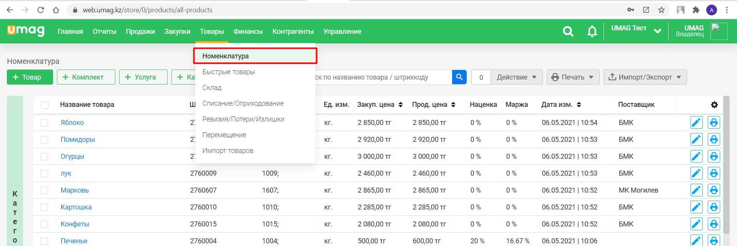
Task: Open the Печенье product link
Action: [74, 241]
